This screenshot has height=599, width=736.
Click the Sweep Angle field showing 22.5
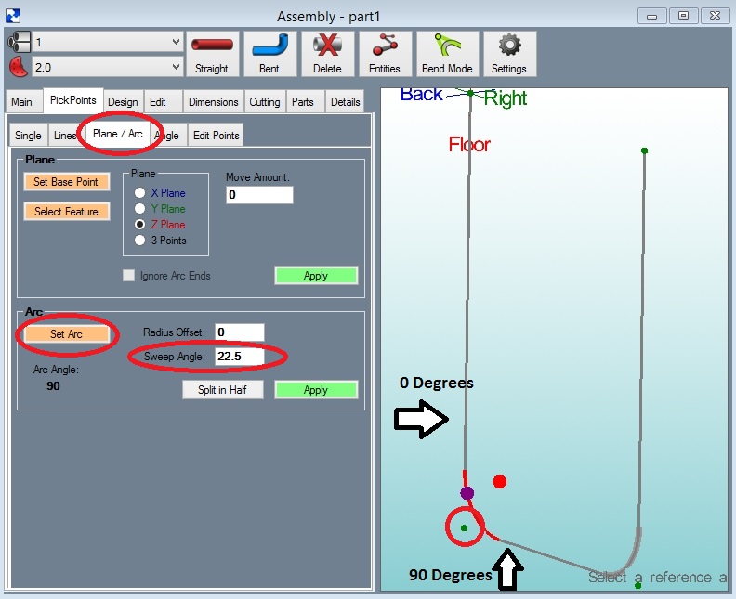240,356
